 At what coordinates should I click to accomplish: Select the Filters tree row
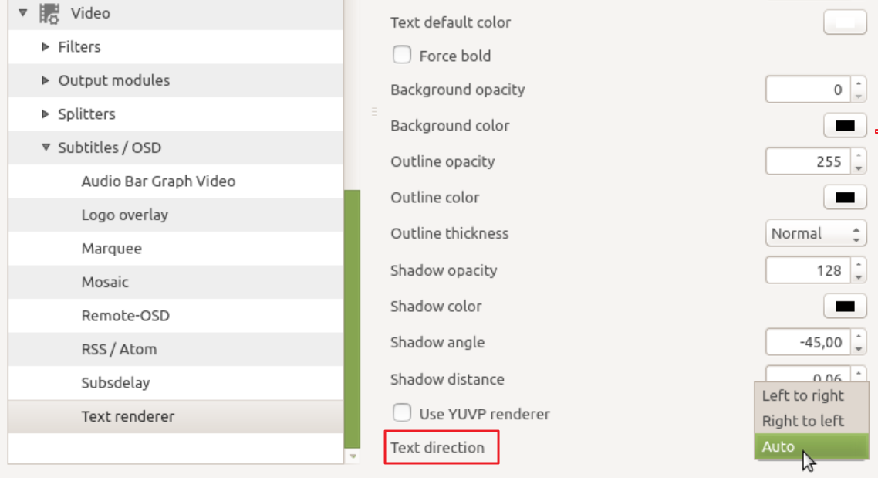pos(176,46)
